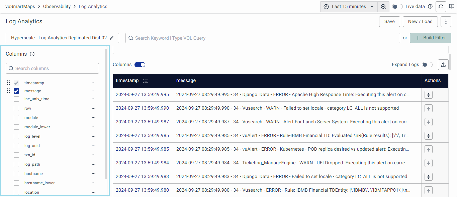Open the options menu for the hostname column
Viewport: 457px width, 197px height.
(x=94, y=174)
